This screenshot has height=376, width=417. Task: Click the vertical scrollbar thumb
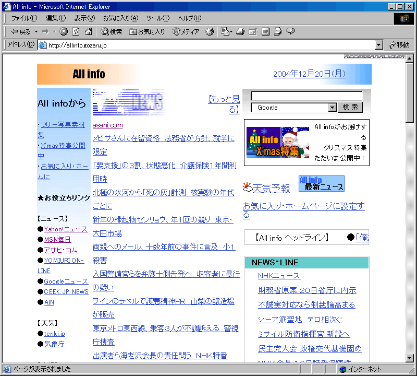point(410,92)
